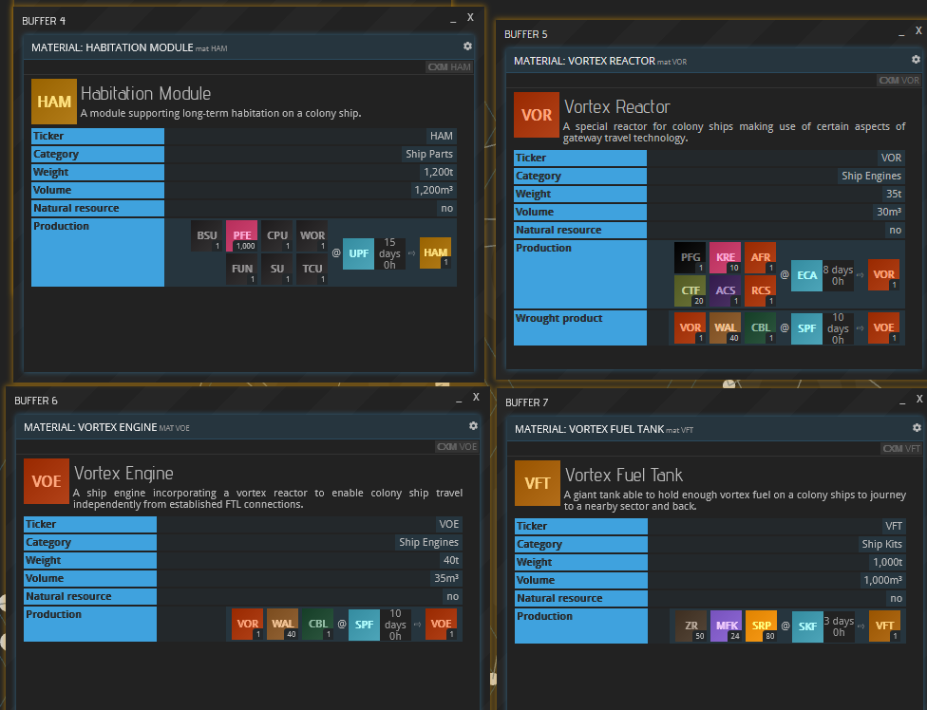The image size is (927, 710).
Task: Click the ECA building tile
Action: 807,275
